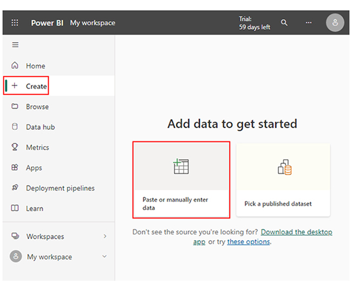Open My workspace in header
The image size is (352, 290).
click(x=93, y=23)
